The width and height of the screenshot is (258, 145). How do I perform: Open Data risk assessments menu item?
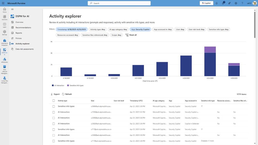[x=25, y=49]
